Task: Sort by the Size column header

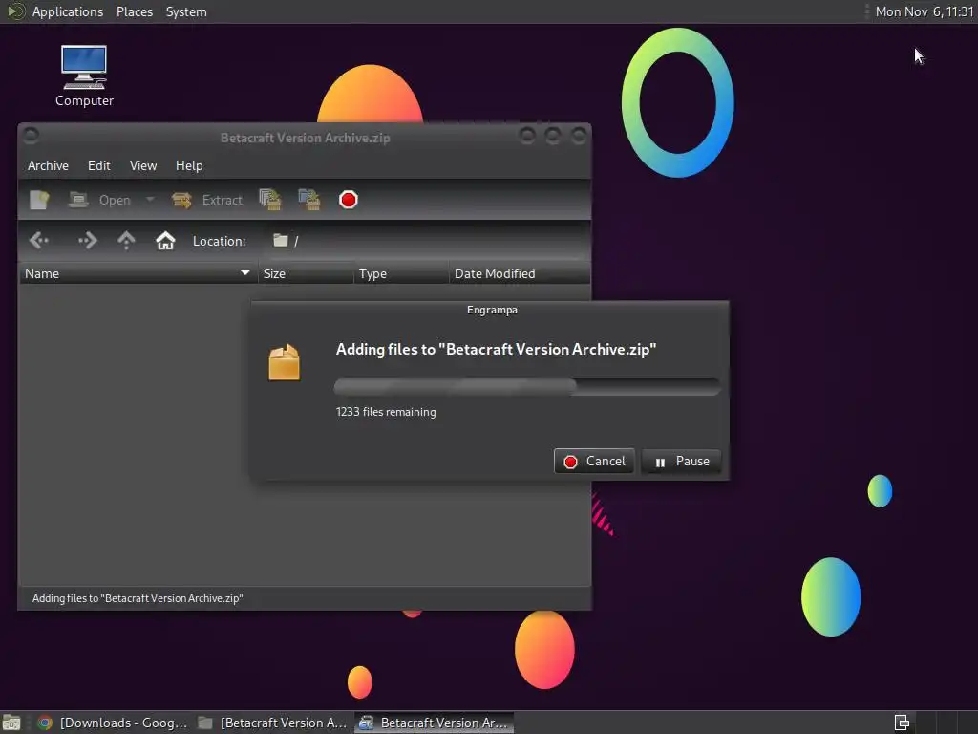Action: (x=306, y=273)
